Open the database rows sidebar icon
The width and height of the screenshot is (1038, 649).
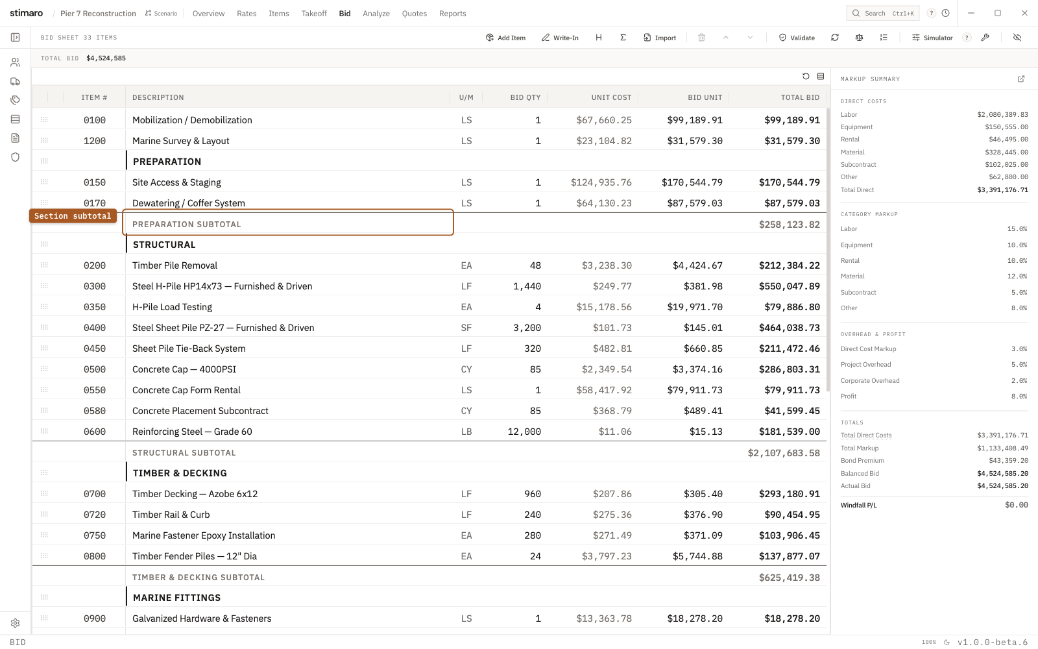coord(15,119)
